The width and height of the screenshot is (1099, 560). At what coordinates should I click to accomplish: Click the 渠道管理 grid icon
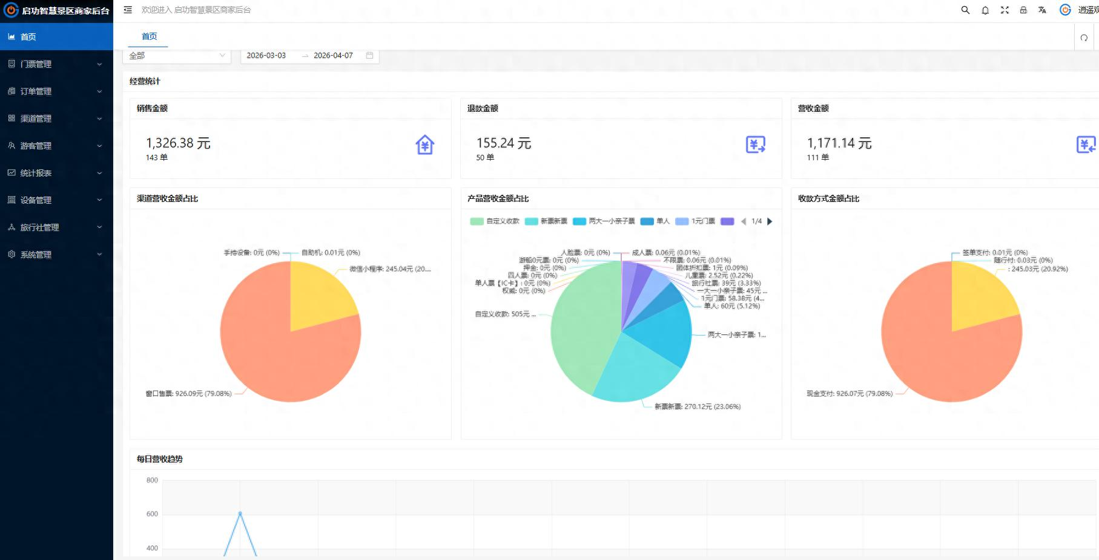tap(12, 118)
